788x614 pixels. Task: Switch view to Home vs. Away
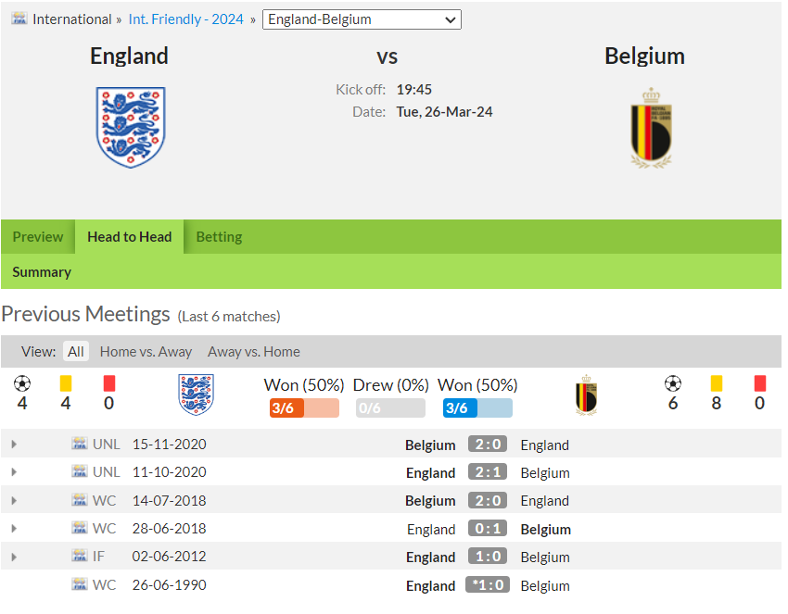tap(146, 351)
